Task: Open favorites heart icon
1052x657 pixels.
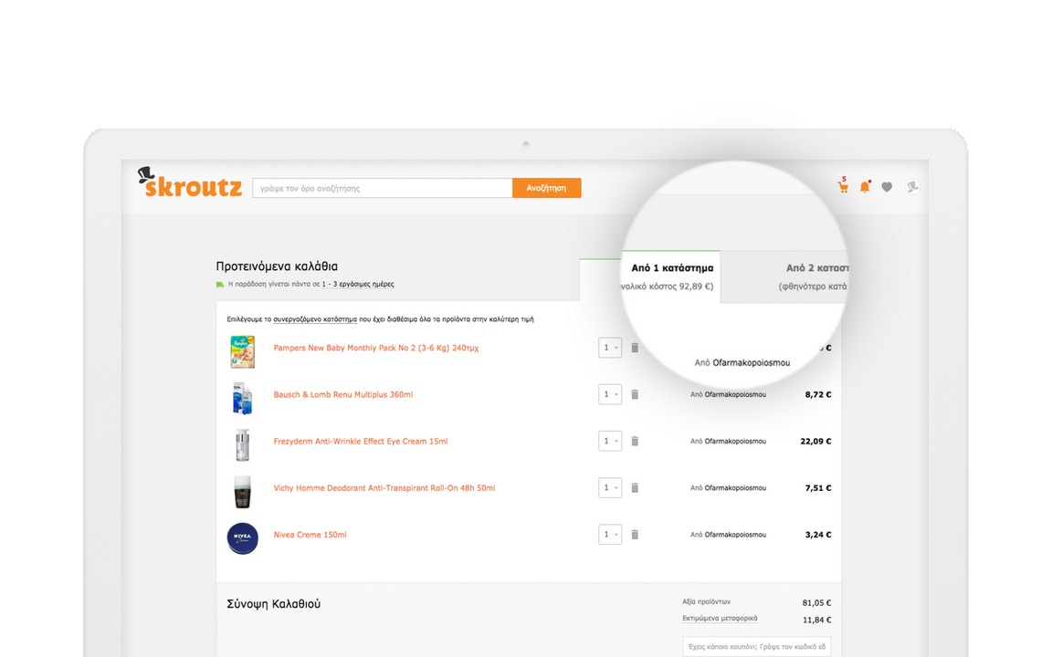Action: pyautogui.click(x=887, y=187)
